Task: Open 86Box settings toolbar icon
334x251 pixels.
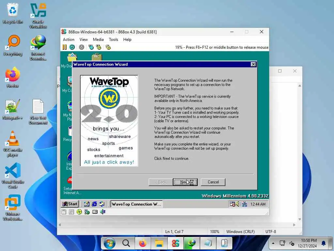Action: pyautogui.click(x=108, y=47)
